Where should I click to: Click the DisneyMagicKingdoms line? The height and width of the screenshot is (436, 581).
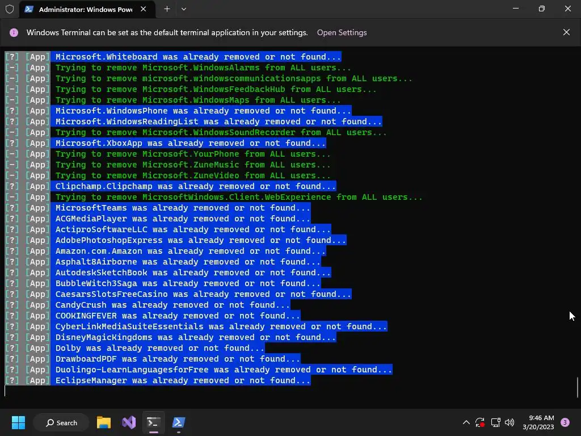[170, 337]
